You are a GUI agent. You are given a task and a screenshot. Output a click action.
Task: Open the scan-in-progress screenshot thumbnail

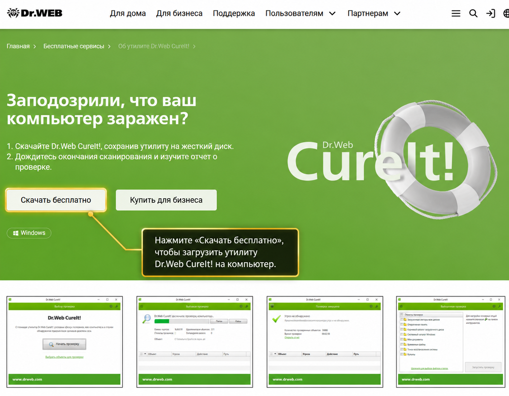coord(195,342)
